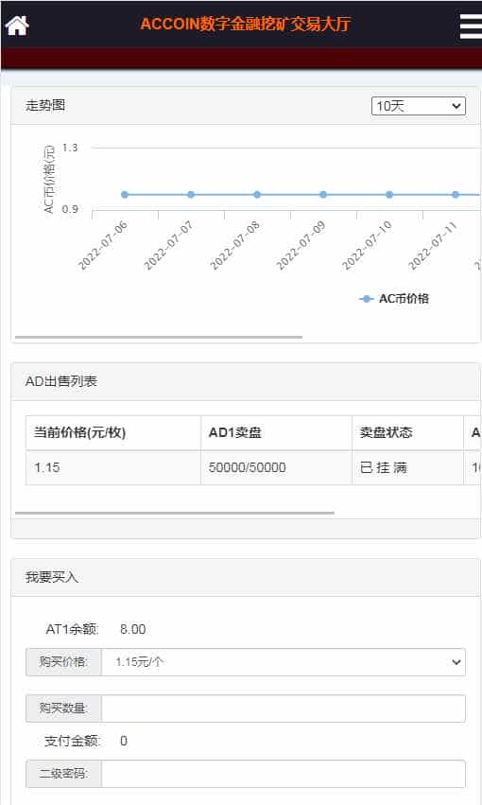Click the 二级密码 field label
This screenshot has height=805, width=482.
point(63,774)
